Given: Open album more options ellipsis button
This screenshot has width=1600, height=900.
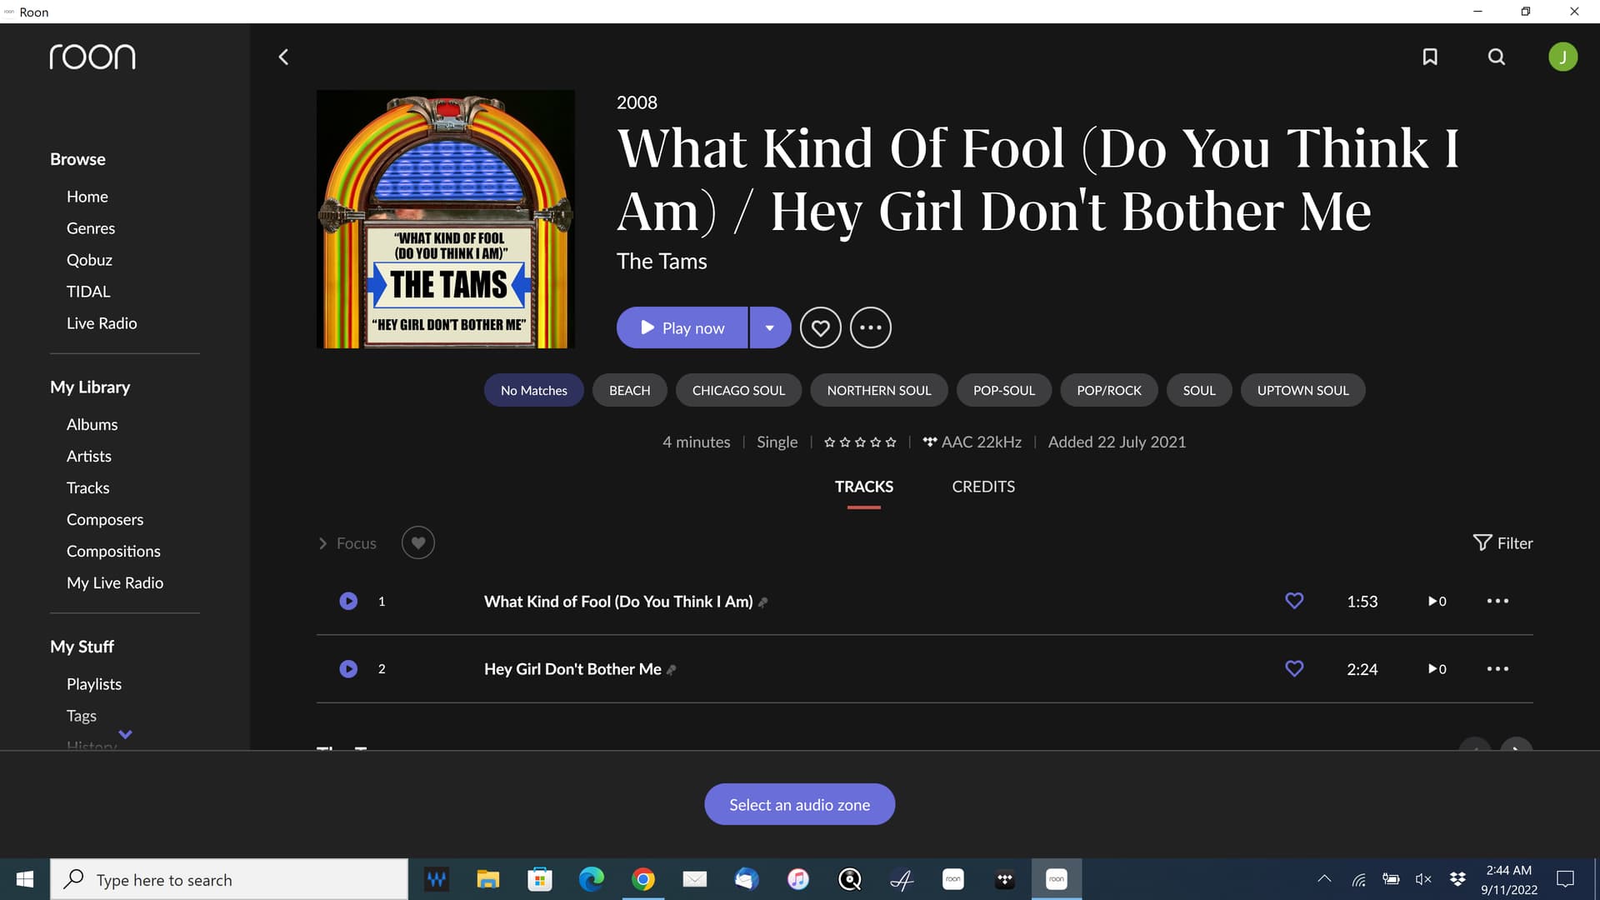Looking at the screenshot, I should click(870, 327).
